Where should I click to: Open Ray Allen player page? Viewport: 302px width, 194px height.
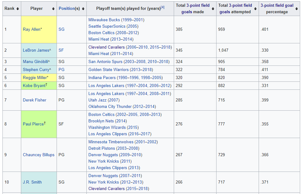(32, 29)
